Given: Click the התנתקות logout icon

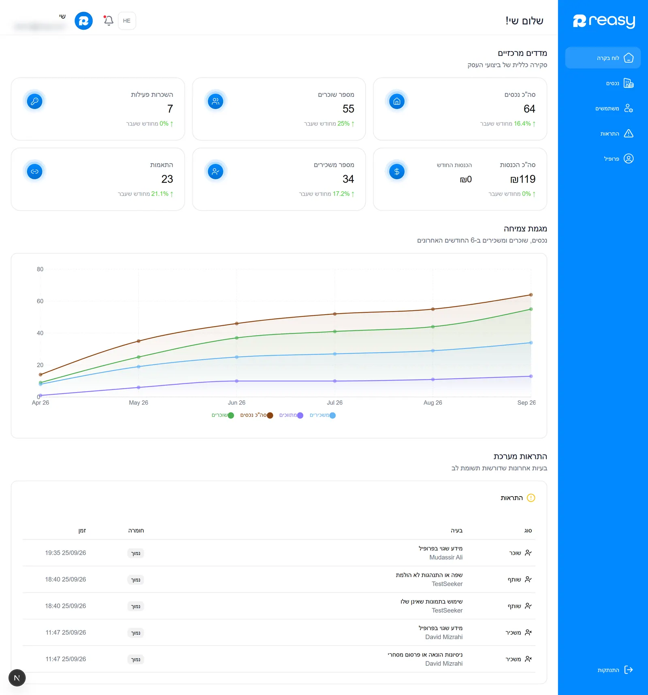Looking at the screenshot, I should pyautogui.click(x=629, y=670).
